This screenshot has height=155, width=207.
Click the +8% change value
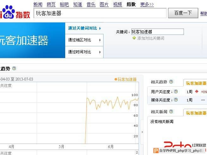pyautogui.click(x=204, y=92)
